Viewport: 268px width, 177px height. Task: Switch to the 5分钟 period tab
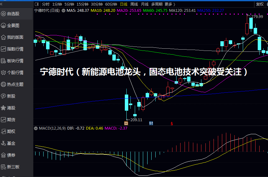(x=69, y=4)
